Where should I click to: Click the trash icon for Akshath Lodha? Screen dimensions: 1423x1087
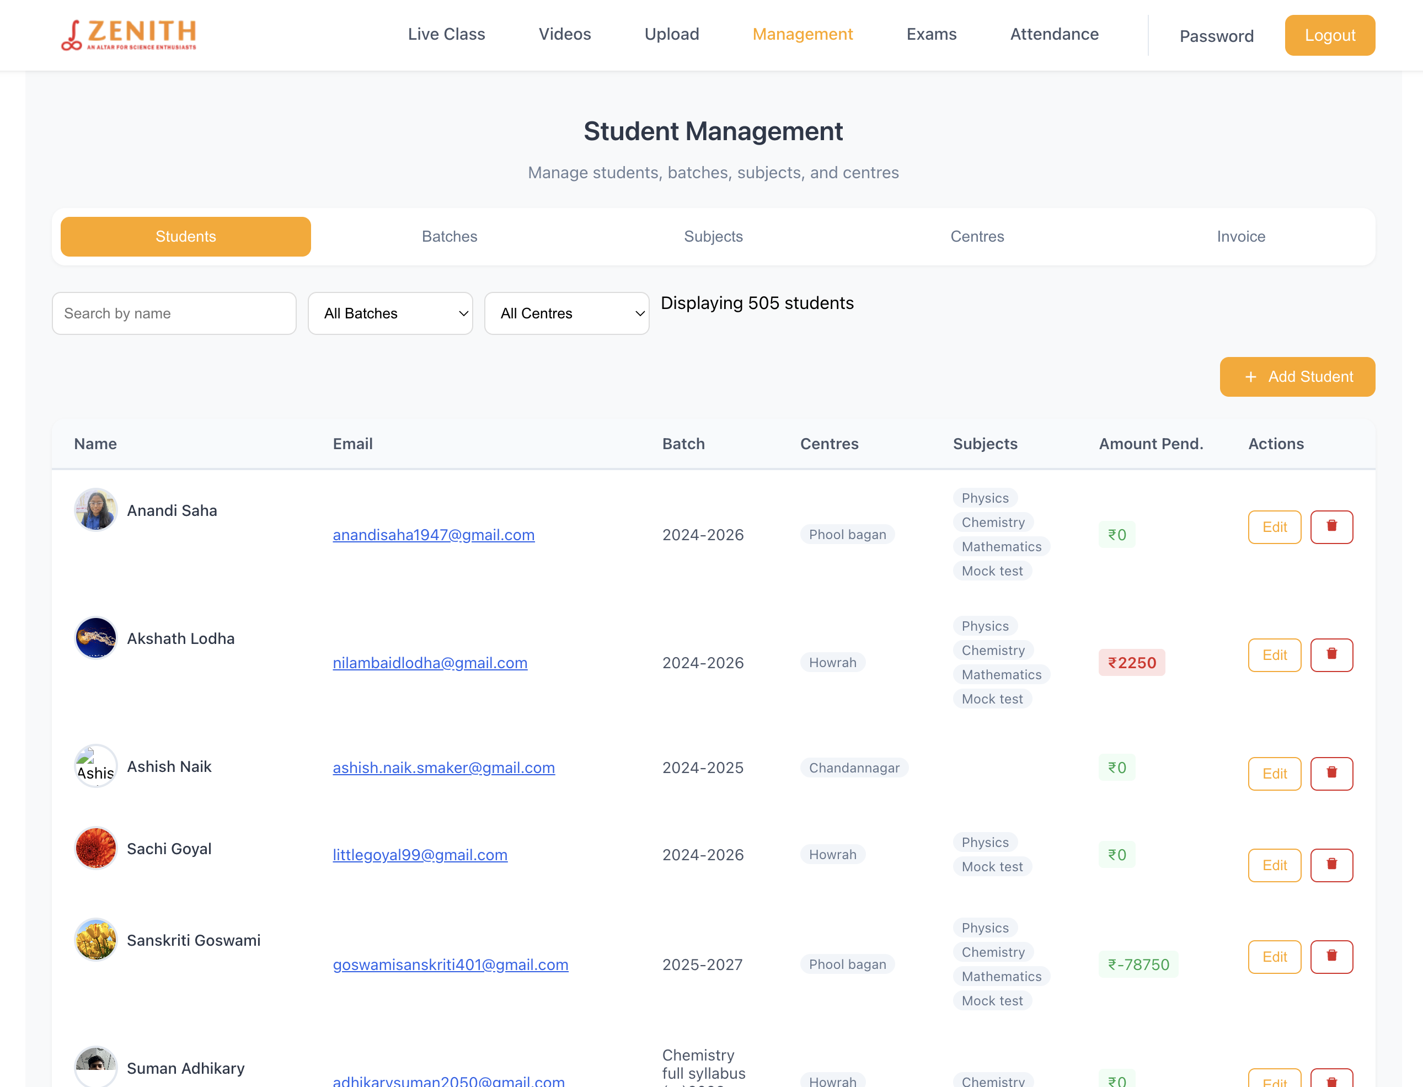[x=1331, y=655]
